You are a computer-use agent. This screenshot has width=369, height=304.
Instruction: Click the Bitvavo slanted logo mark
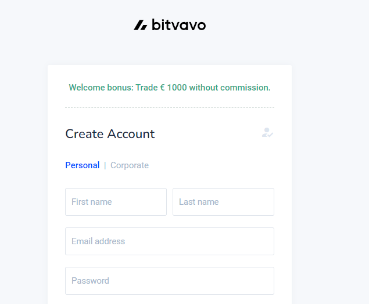(141, 25)
